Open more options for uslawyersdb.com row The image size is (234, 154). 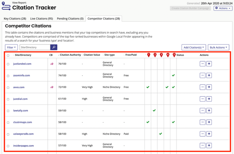pyautogui.click(x=203, y=134)
